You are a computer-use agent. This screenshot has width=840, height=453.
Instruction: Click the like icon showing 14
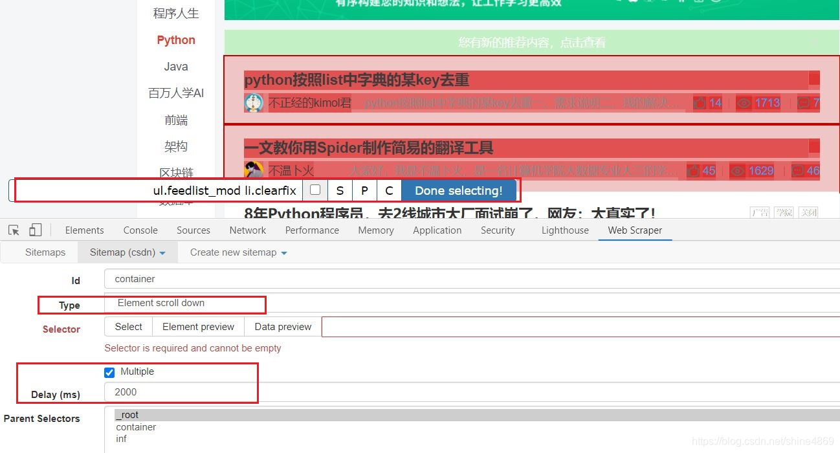click(700, 102)
